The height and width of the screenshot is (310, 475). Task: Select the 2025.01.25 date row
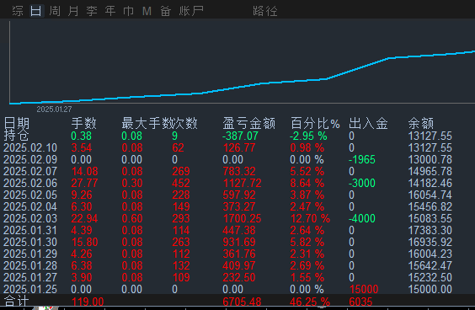click(30, 290)
